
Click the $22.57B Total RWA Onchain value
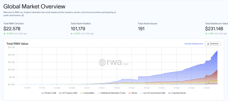tap(12, 29)
